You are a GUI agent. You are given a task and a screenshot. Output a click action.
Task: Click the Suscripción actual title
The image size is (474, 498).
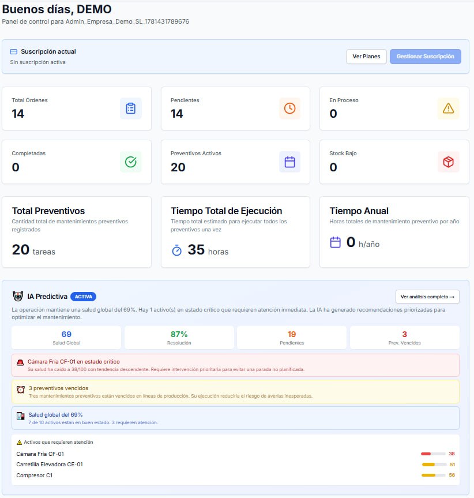48,51
